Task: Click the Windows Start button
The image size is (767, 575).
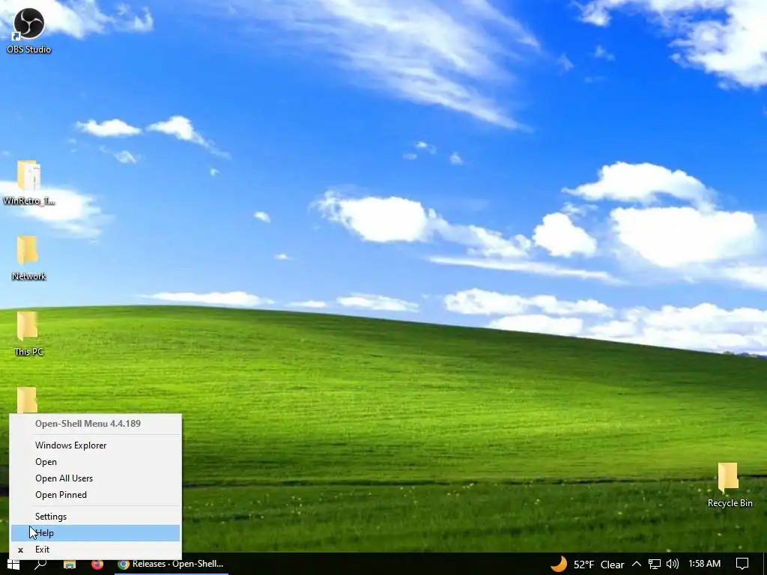Action: click(13, 565)
